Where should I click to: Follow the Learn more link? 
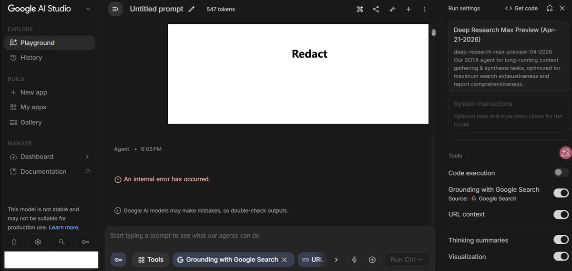(x=64, y=227)
